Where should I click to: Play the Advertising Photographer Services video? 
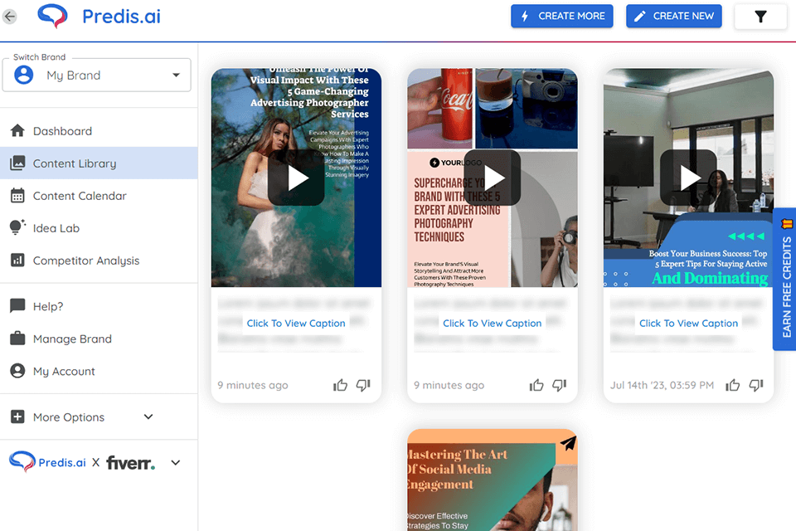(x=296, y=178)
